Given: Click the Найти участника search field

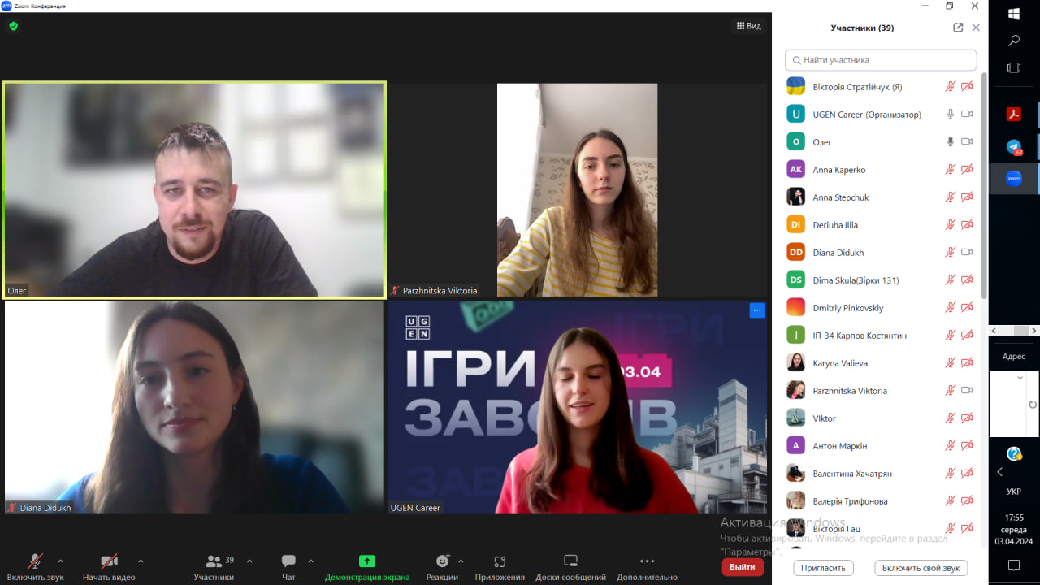Looking at the screenshot, I should pos(881,60).
